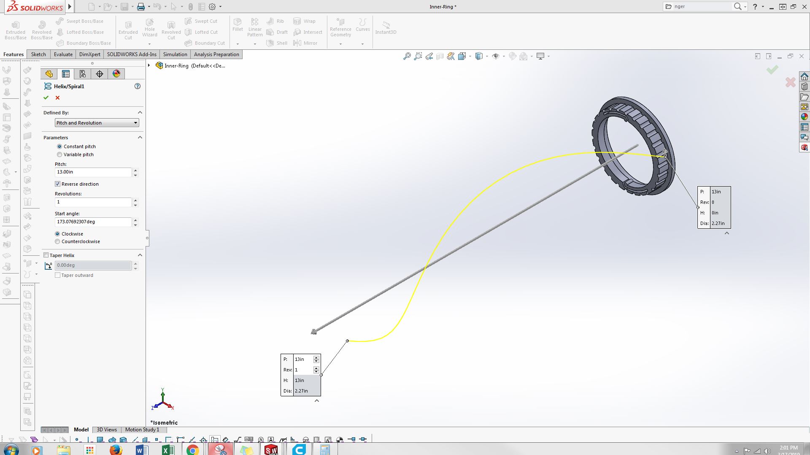
Task: Open the SOLIDWORKS Add-Ins tab
Action: point(132,54)
